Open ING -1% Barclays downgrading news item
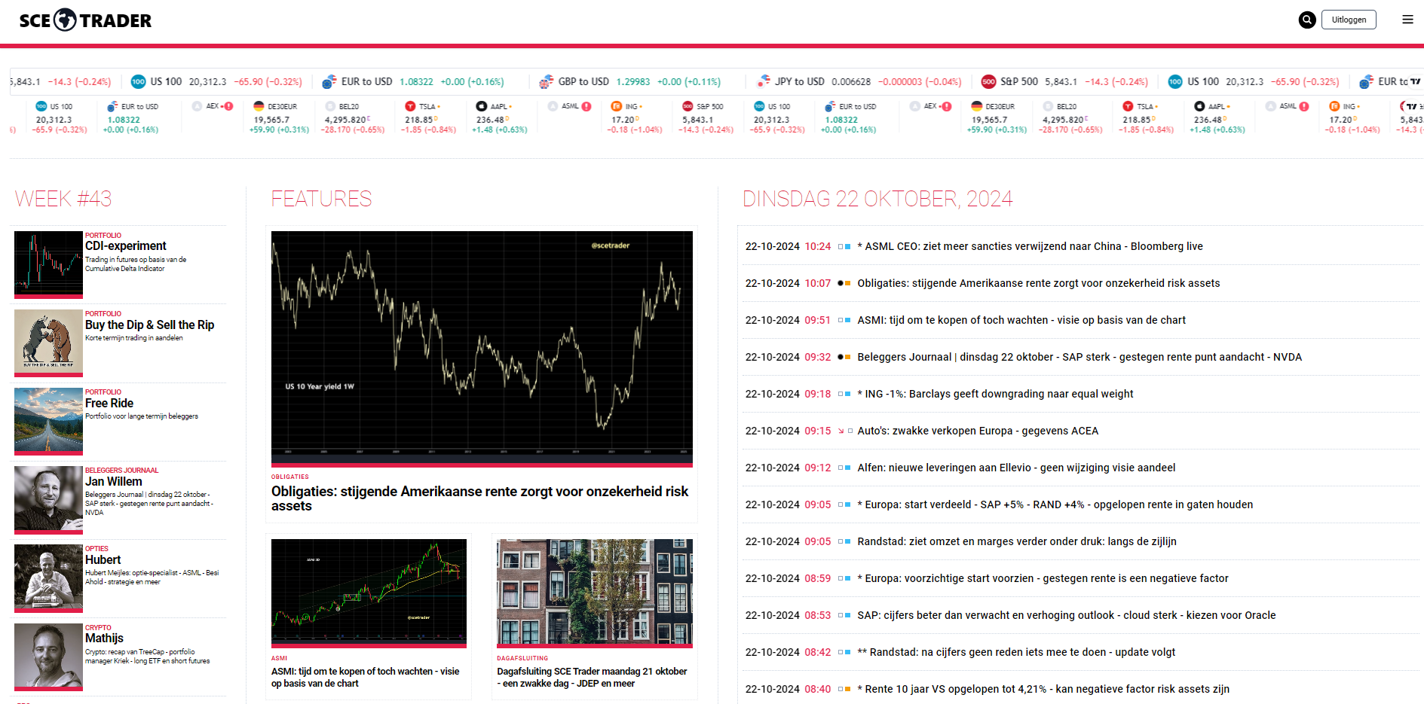Image resolution: width=1424 pixels, height=704 pixels. pos(995,395)
